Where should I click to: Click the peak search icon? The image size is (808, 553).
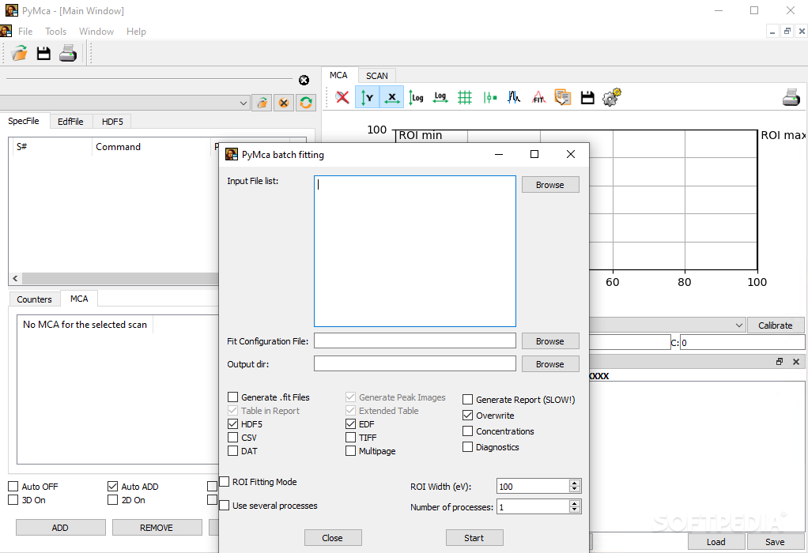click(514, 97)
